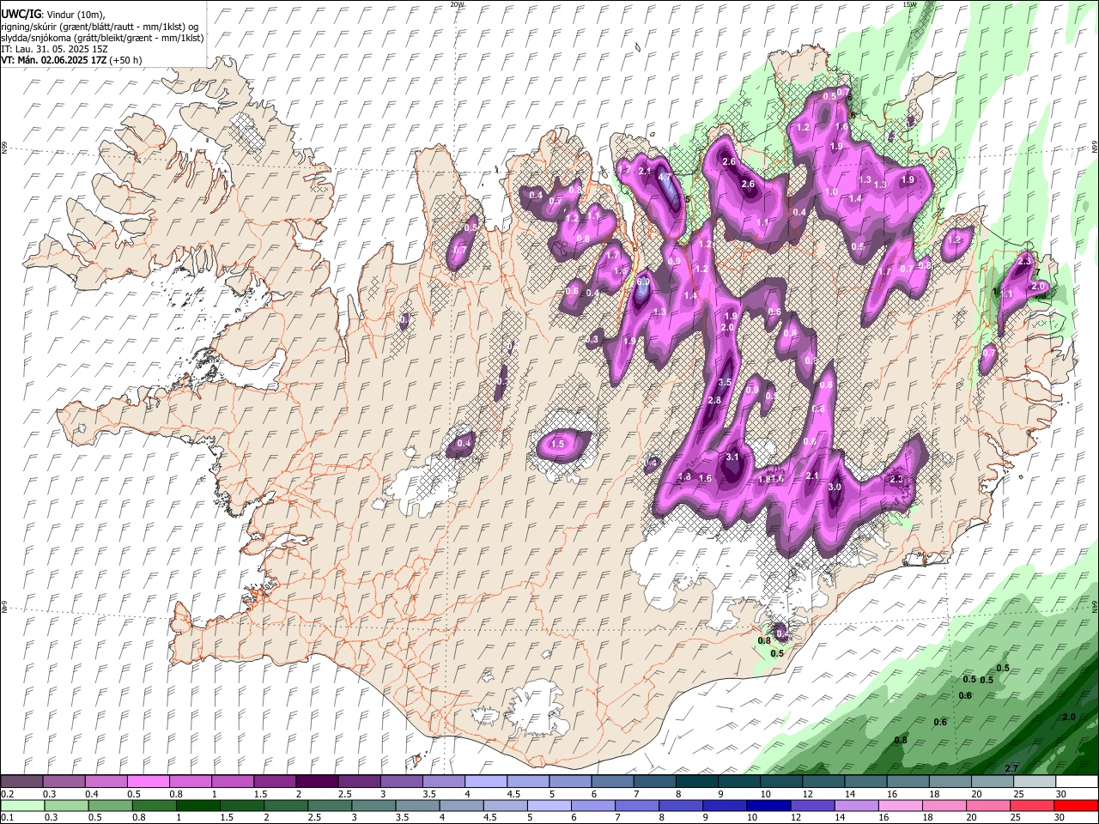The image size is (1099, 824).
Task: Select the slate blue 6–7 swatch in the top legend row
Action: point(612,782)
